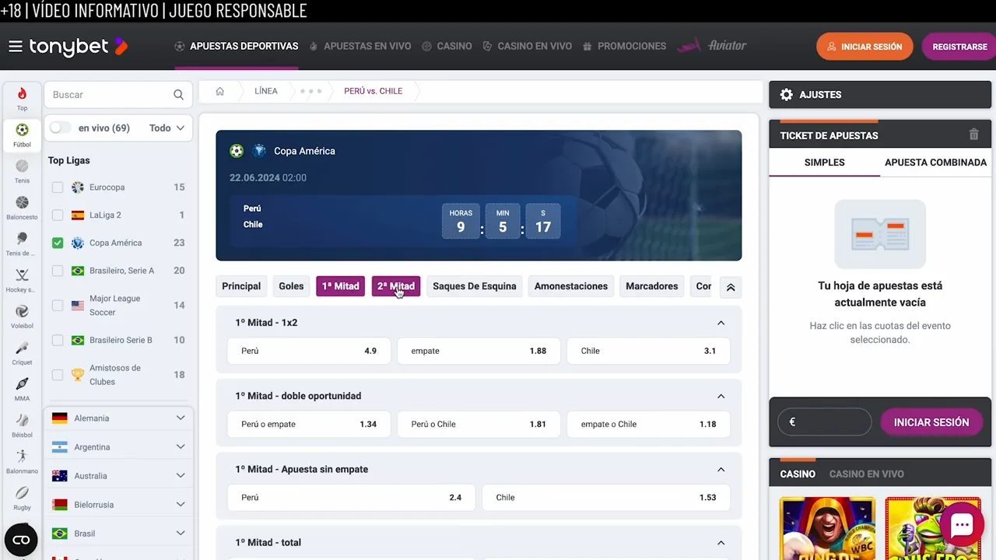Screen dimensions: 996x560
Task: Select the Fútbol sport icon in sidebar
Action: 22,130
